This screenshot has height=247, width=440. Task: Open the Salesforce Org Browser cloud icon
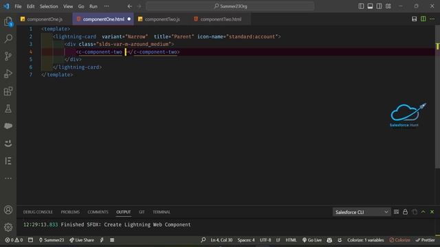click(8, 126)
